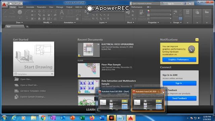Open Firefox from the taskbar
The width and height of the screenshot is (215, 121).
tap(92, 118)
